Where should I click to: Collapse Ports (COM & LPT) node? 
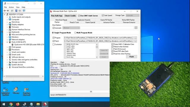[x=7, y=42]
